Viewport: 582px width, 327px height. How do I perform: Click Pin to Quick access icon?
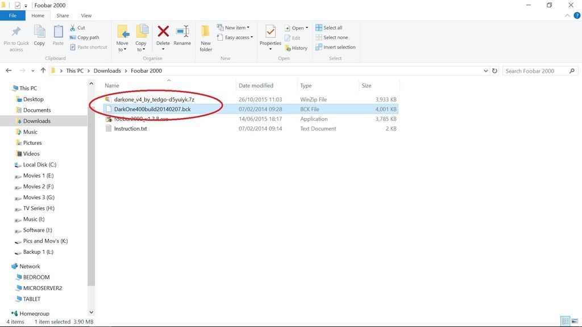click(x=16, y=32)
